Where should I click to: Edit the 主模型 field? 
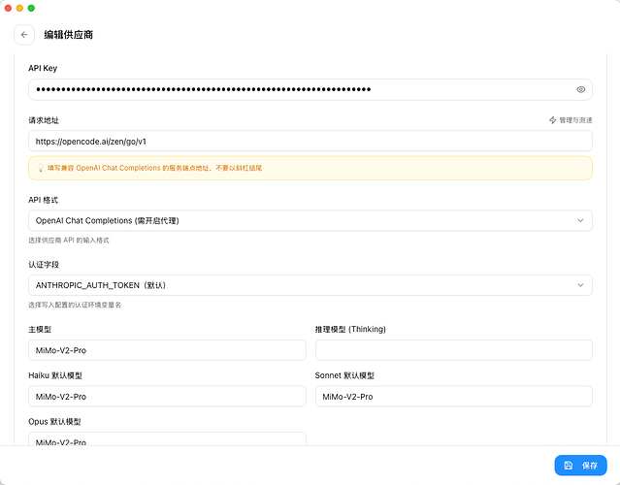point(167,350)
